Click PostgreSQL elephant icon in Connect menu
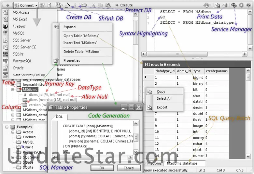254x174 pixels. point(5,61)
